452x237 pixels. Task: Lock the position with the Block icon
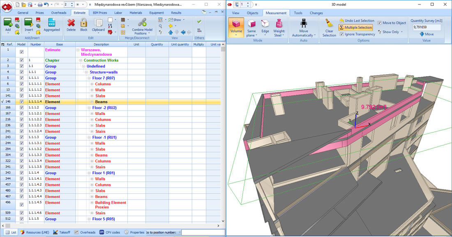click(83, 25)
